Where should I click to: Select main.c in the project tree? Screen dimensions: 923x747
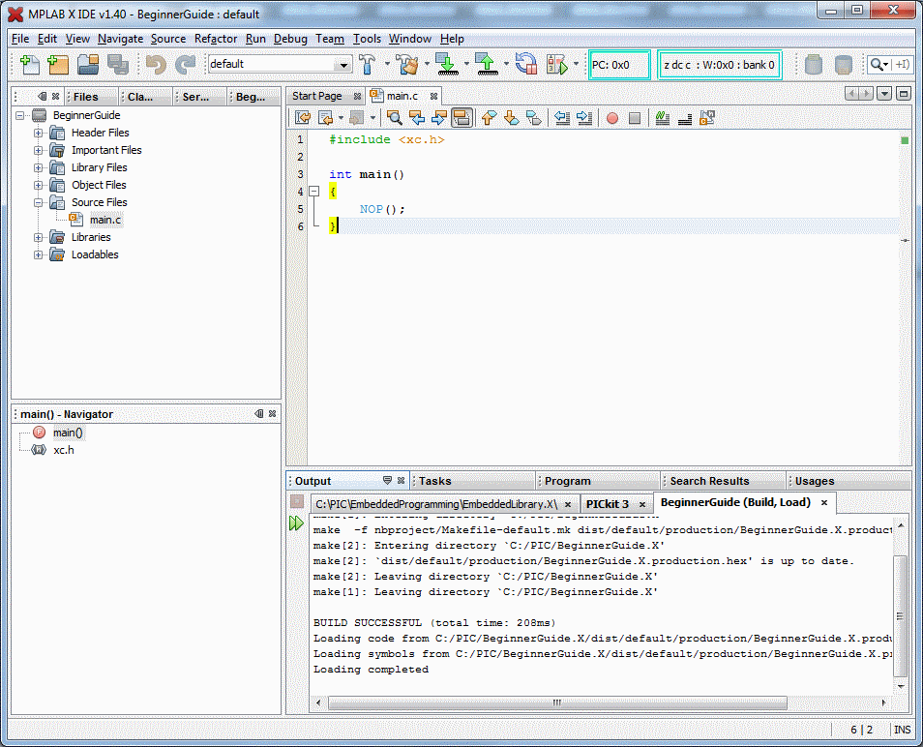tap(105, 221)
